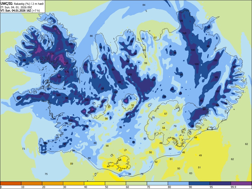252x189 pixels.
Task: Click the '20' label on the legend scale
Action: point(44,187)
